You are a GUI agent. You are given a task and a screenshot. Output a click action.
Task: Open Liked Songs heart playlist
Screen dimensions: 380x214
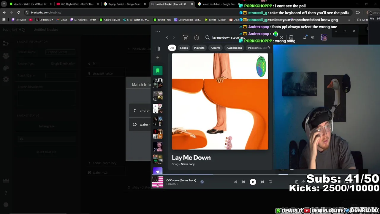pyautogui.click(x=158, y=171)
